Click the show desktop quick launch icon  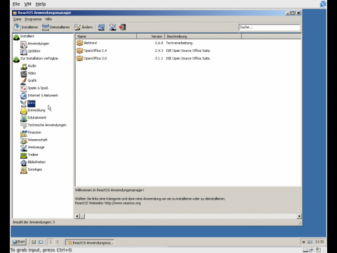34,242
